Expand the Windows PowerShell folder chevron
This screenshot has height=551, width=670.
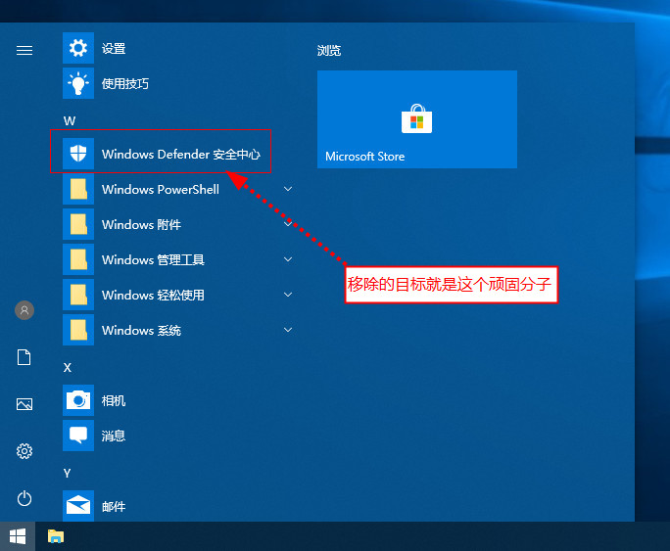[x=288, y=189]
